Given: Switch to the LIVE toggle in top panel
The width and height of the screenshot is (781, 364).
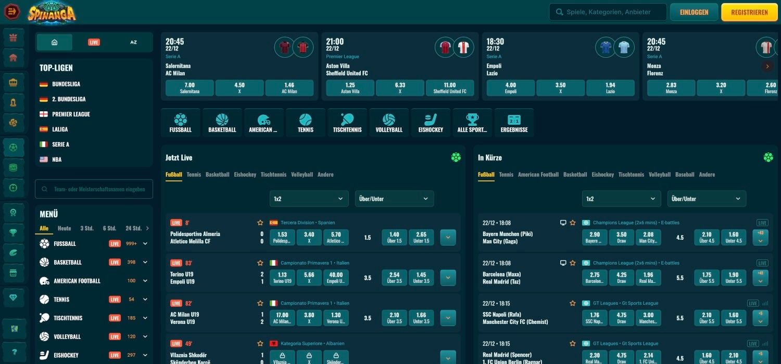Looking at the screenshot, I should [x=94, y=42].
